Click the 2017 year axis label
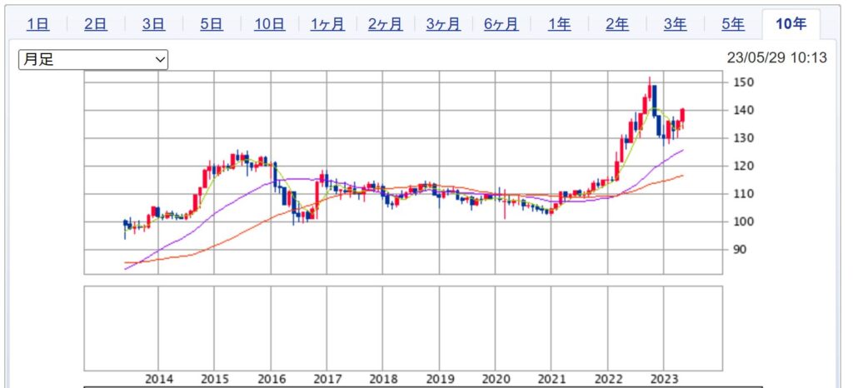Screen dimensions: 853x388 click(x=327, y=380)
